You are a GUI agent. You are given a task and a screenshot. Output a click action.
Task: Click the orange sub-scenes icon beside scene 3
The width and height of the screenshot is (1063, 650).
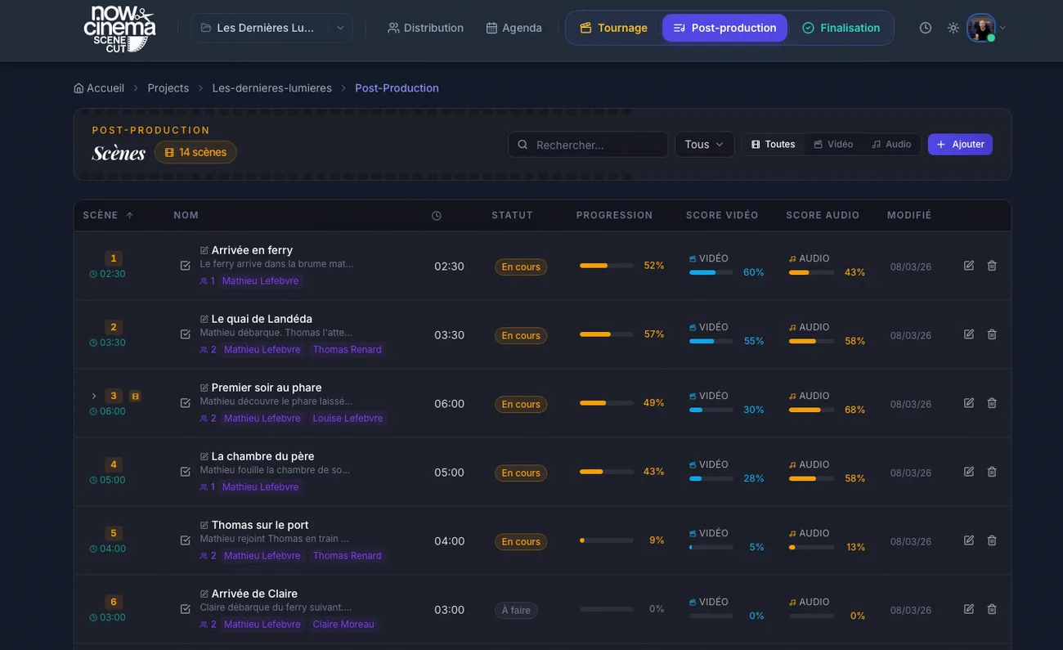click(136, 396)
